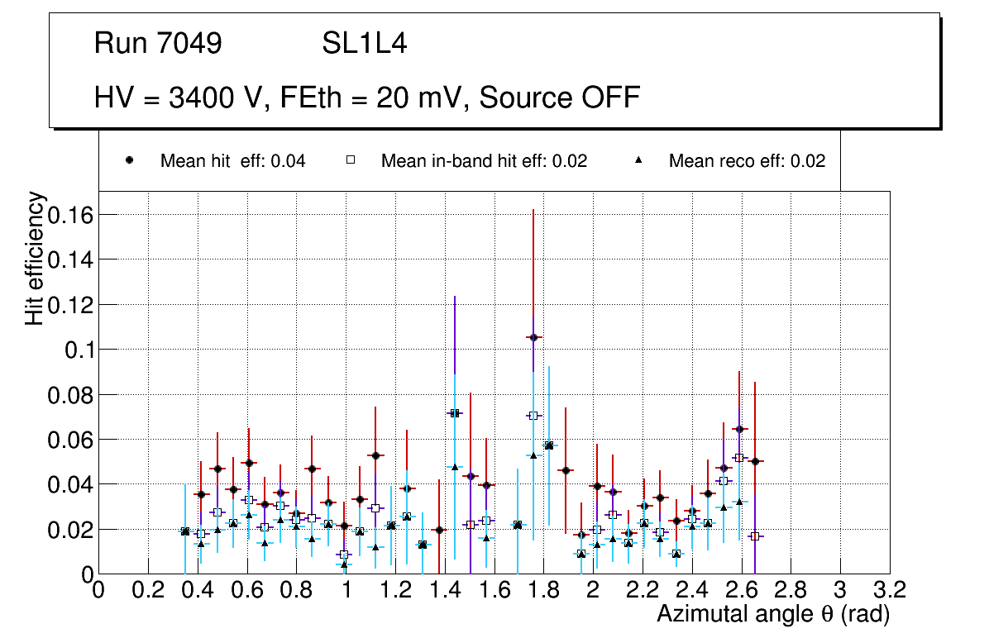Viewport: 989px width, 638px height.
Task: Click the "Azimutal angle θ (rad)" axis title
Action: coord(772,614)
